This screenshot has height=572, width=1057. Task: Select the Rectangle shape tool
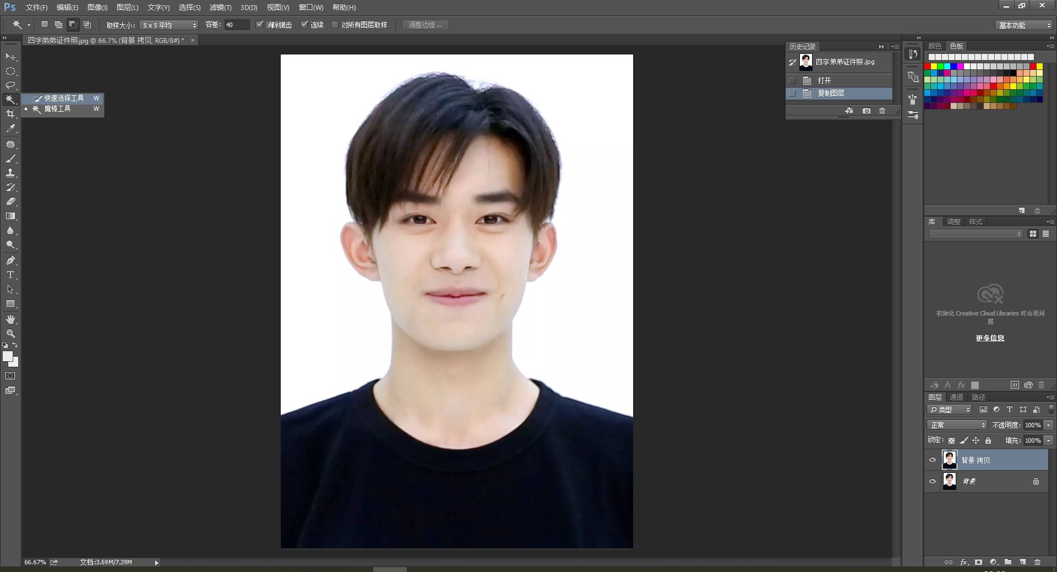tap(10, 303)
